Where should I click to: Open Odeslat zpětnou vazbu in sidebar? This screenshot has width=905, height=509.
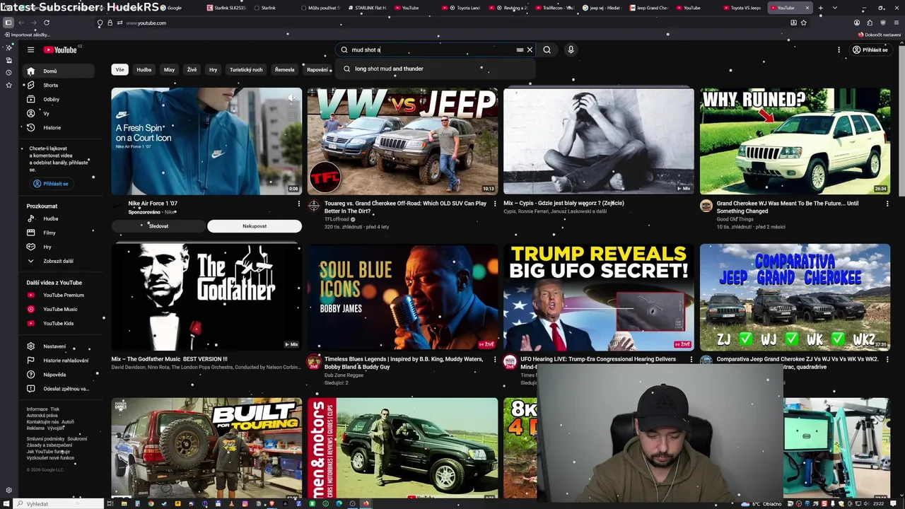(59, 389)
